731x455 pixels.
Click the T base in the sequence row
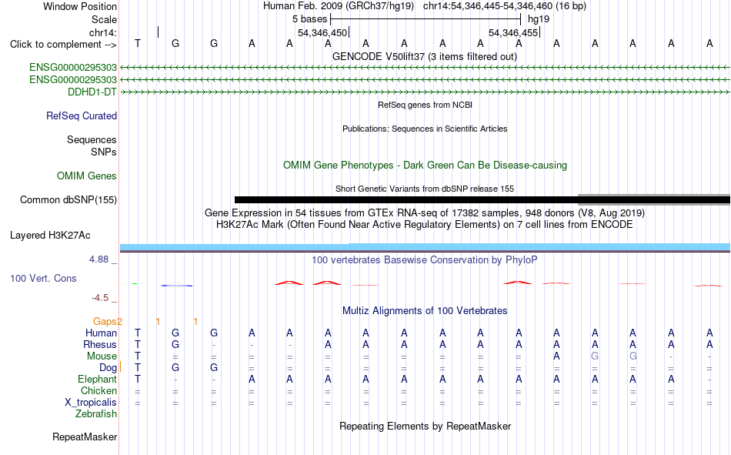138,43
